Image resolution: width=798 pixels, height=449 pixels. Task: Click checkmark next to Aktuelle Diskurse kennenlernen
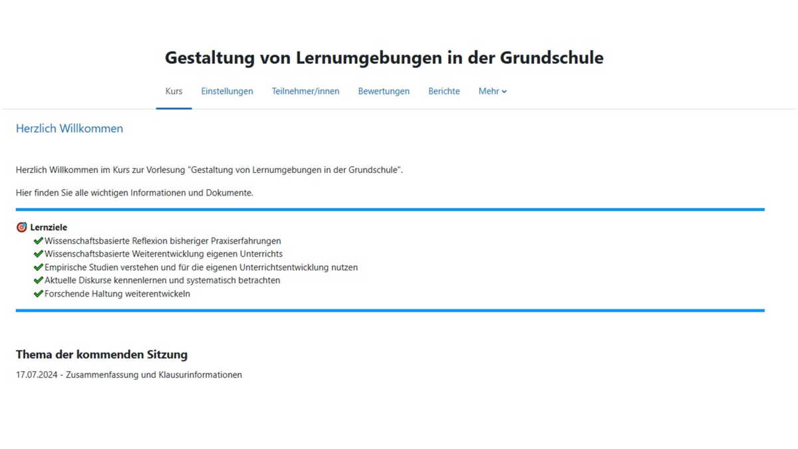[38, 280]
